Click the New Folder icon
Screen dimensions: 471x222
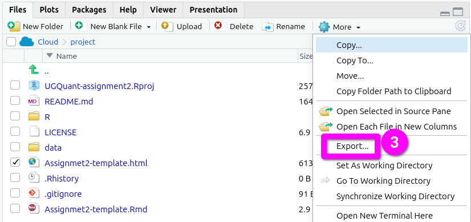[14, 26]
